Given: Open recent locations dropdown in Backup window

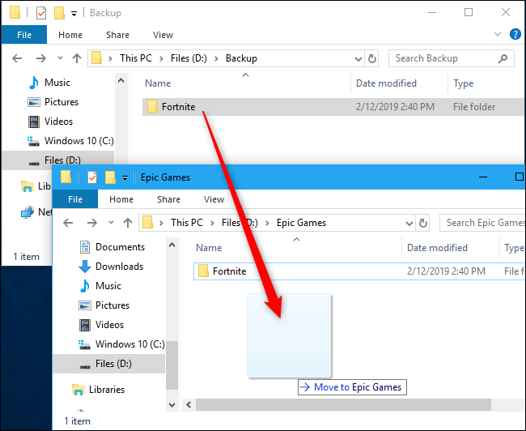Looking at the screenshot, I should tap(60, 58).
